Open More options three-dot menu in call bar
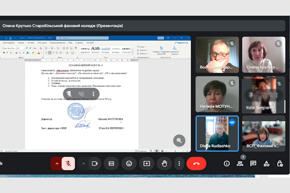 pyautogui.click(x=179, y=163)
